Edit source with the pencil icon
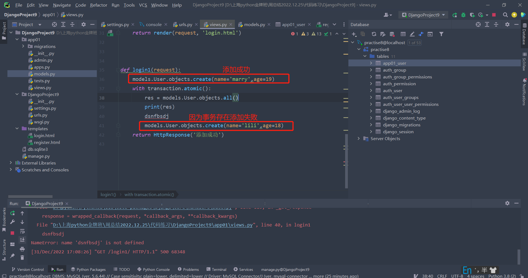528x278 pixels. [412, 34]
